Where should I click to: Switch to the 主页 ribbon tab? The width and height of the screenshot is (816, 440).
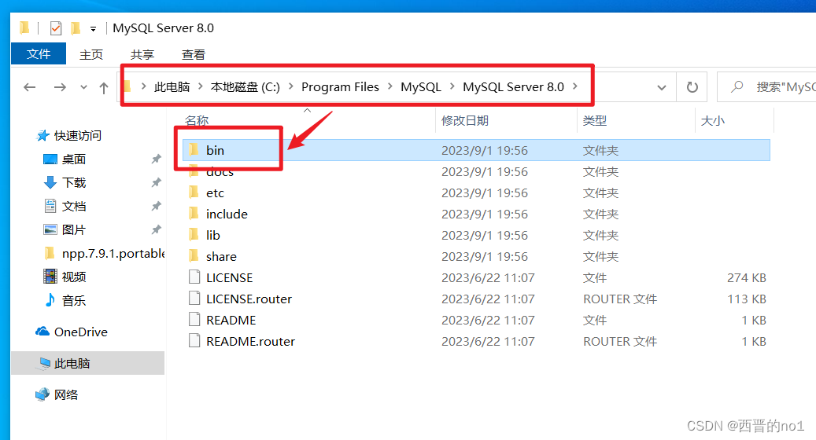91,54
